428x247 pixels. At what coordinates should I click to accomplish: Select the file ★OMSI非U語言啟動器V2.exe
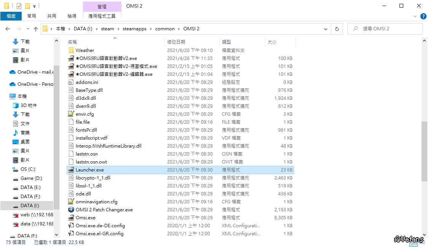coord(106,58)
